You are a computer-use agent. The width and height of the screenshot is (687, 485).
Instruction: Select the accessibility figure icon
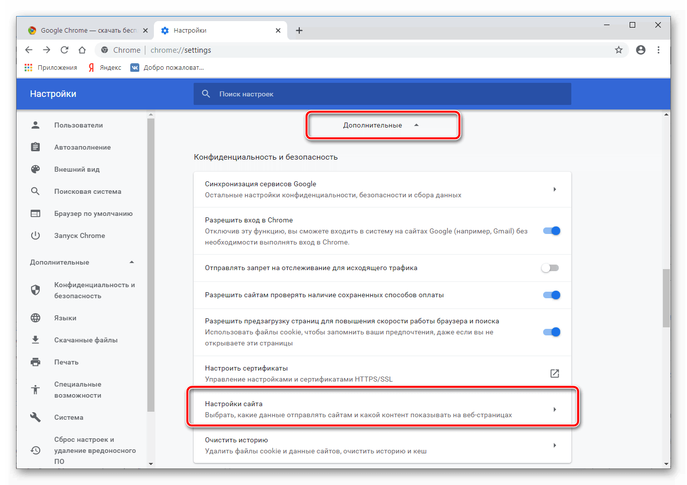pyautogui.click(x=35, y=390)
